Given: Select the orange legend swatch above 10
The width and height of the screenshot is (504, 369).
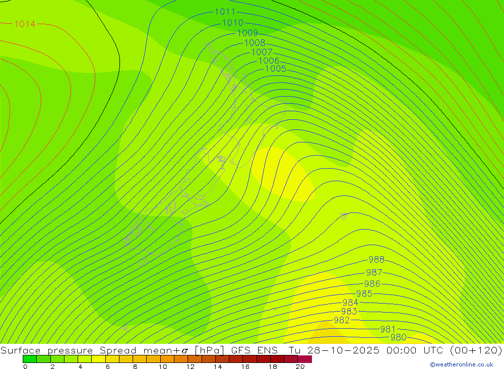Looking at the screenshot, I should pyautogui.click(x=167, y=359).
